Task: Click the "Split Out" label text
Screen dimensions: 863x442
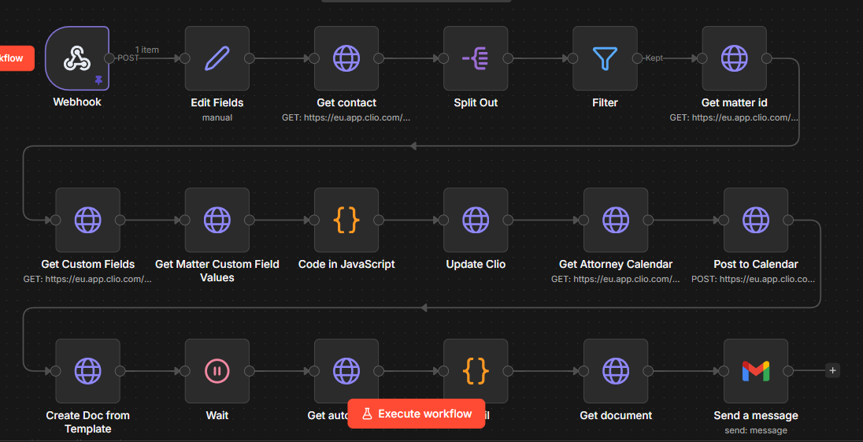Action: [476, 102]
